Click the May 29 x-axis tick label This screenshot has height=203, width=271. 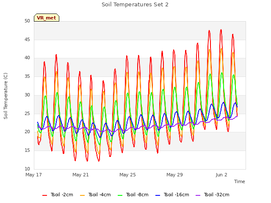[x=175, y=175]
